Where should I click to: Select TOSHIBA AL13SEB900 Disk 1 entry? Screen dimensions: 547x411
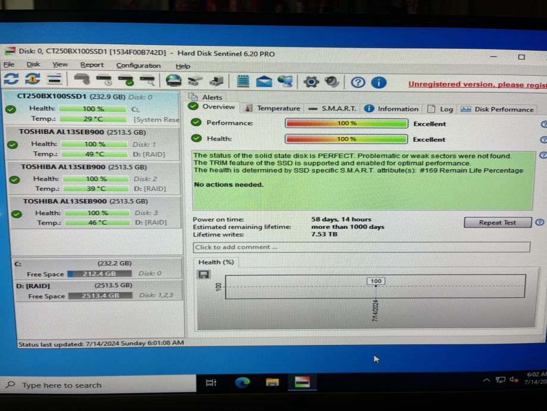[93, 143]
